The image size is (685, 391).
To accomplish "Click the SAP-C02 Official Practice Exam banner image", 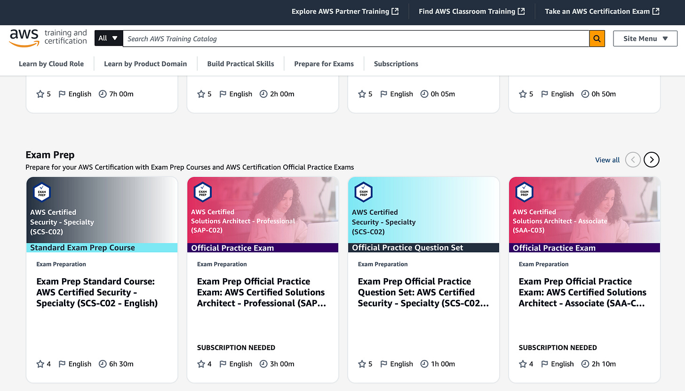I will pyautogui.click(x=263, y=215).
